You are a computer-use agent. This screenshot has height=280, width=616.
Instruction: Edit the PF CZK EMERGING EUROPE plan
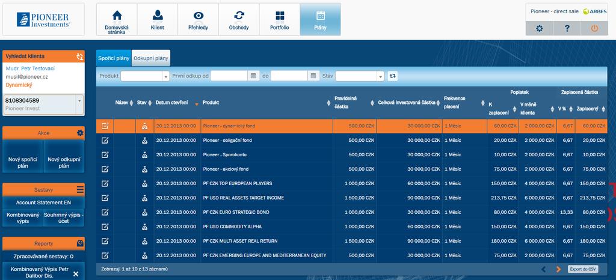105,255
